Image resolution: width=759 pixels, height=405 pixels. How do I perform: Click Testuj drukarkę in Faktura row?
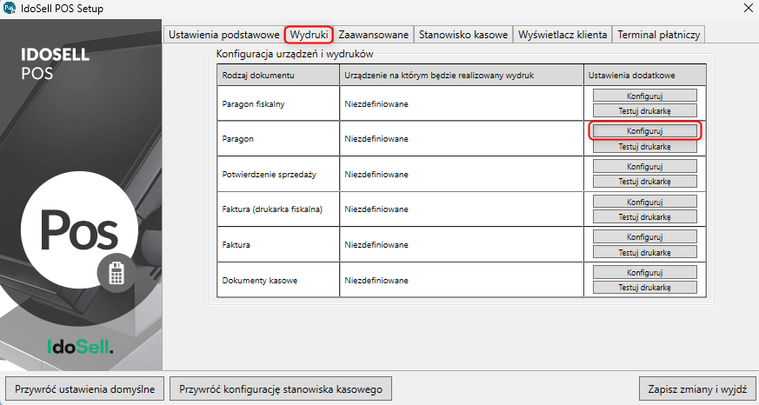645,252
